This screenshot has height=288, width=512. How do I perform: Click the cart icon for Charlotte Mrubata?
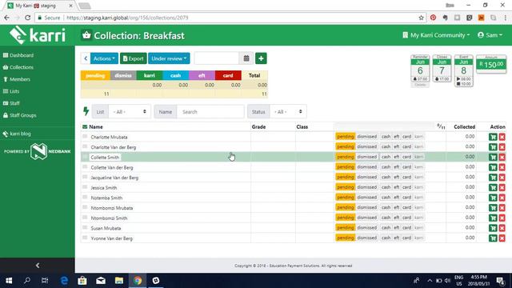click(493, 137)
